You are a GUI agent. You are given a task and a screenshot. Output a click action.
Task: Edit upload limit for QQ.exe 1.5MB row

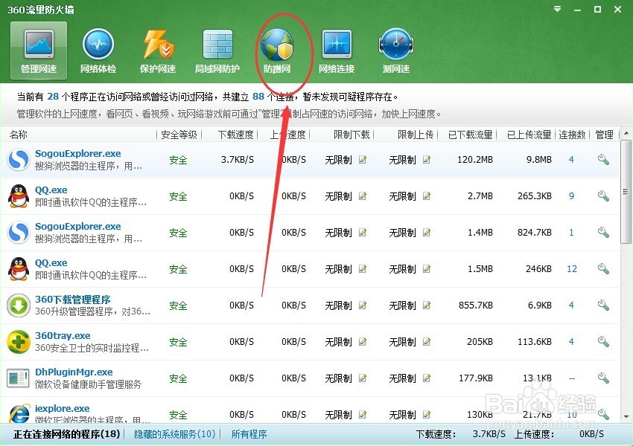426,269
